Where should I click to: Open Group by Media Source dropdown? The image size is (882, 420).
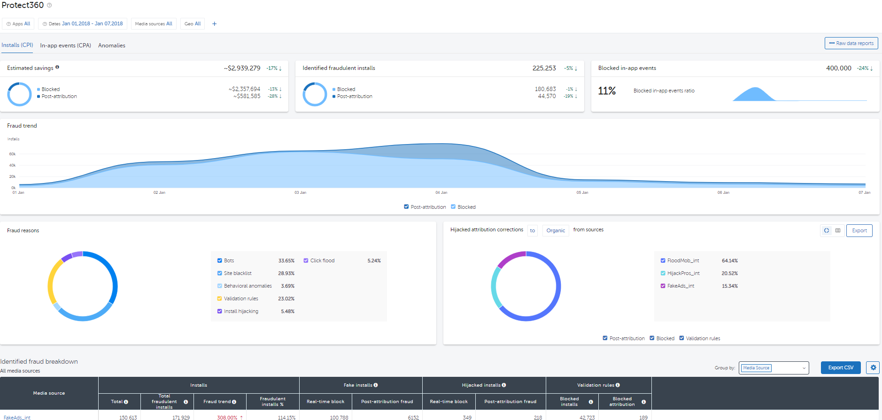pos(774,368)
